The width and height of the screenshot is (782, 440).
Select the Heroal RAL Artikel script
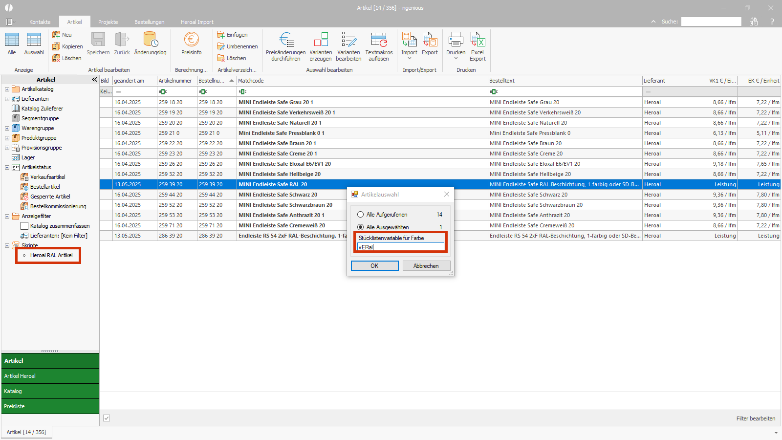point(51,255)
